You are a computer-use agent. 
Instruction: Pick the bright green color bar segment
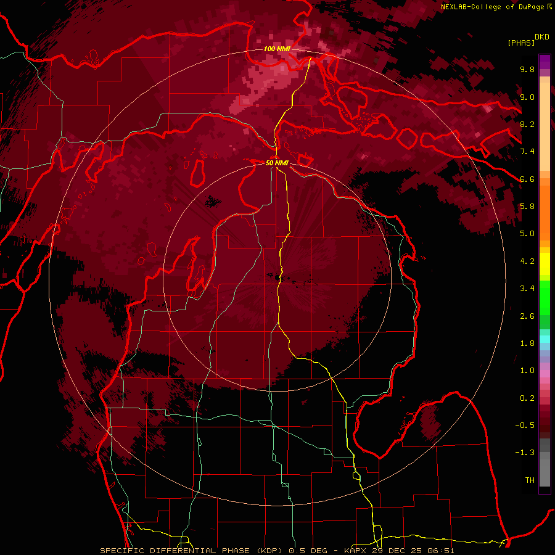pos(545,298)
